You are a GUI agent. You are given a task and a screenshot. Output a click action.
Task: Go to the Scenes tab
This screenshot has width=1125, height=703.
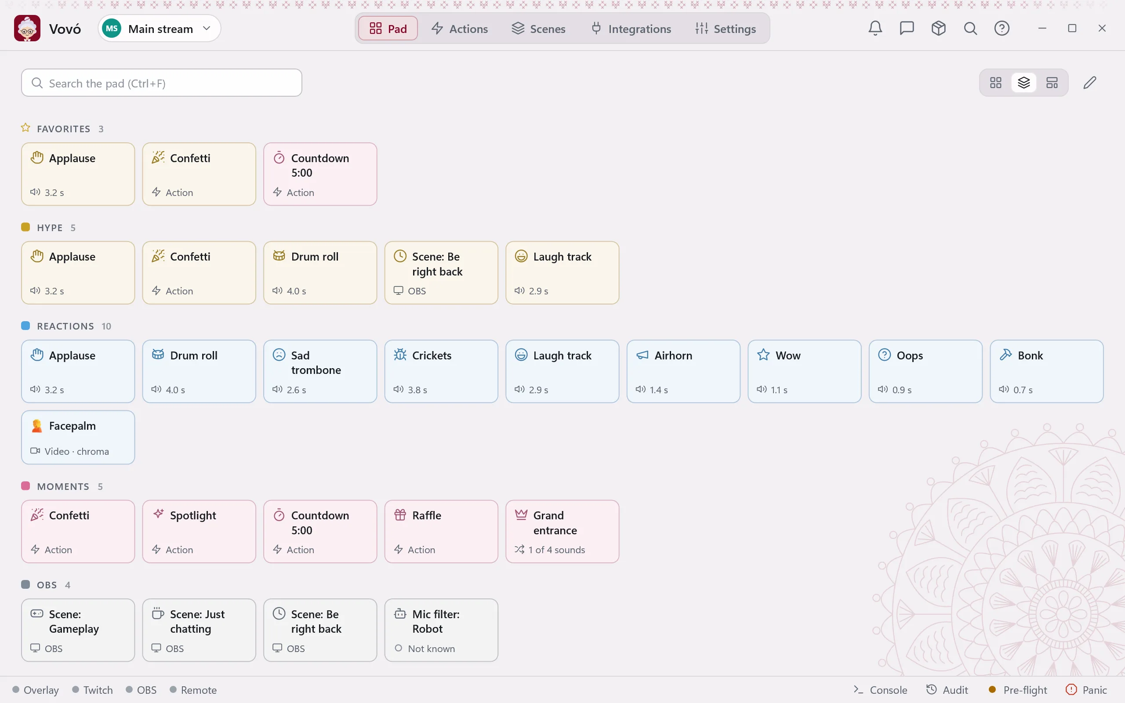click(538, 29)
